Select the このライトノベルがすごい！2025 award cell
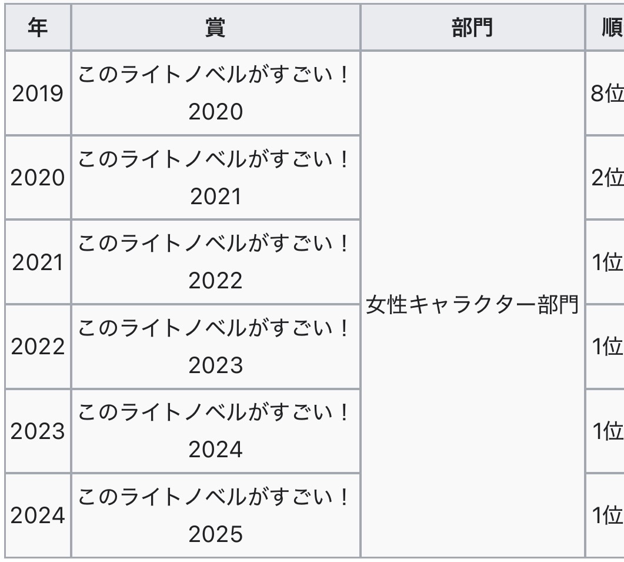The height and width of the screenshot is (562, 624). tap(215, 516)
